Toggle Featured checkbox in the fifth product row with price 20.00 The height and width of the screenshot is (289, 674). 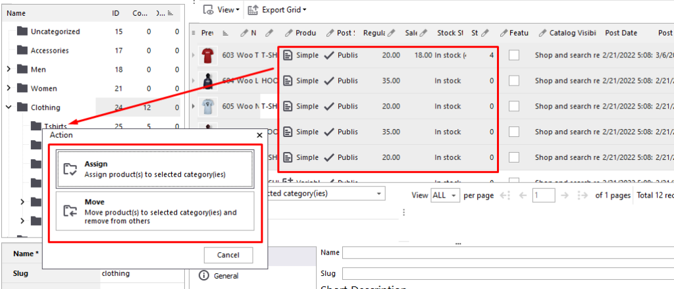click(513, 157)
